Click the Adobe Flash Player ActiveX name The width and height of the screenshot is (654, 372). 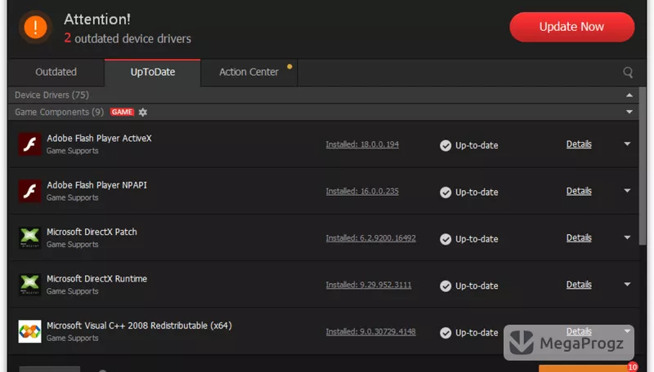99,138
